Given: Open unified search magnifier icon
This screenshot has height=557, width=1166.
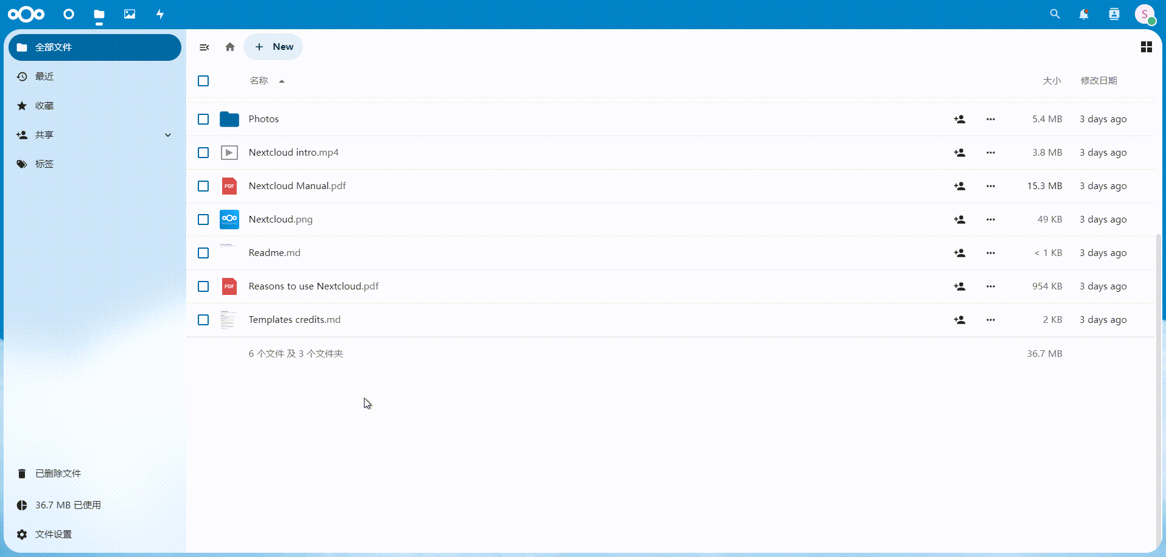Looking at the screenshot, I should click(1055, 14).
